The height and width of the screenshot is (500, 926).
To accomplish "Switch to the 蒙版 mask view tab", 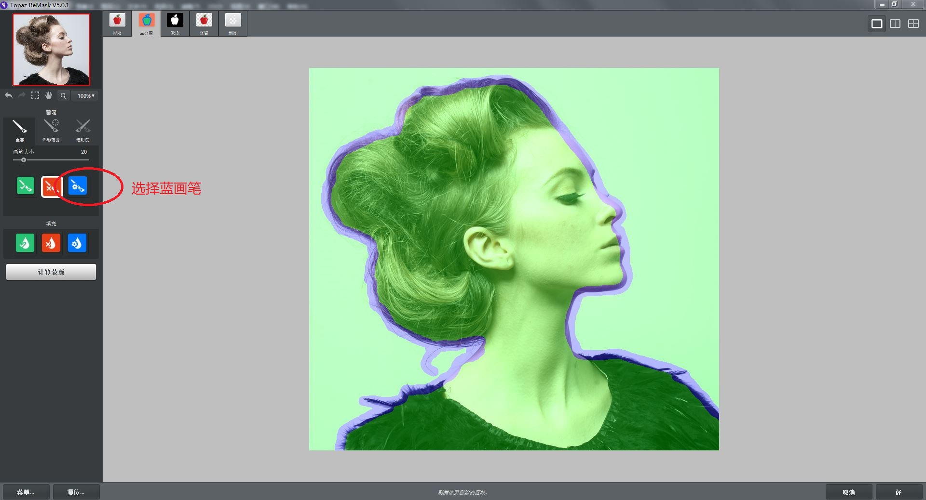I will 175,24.
